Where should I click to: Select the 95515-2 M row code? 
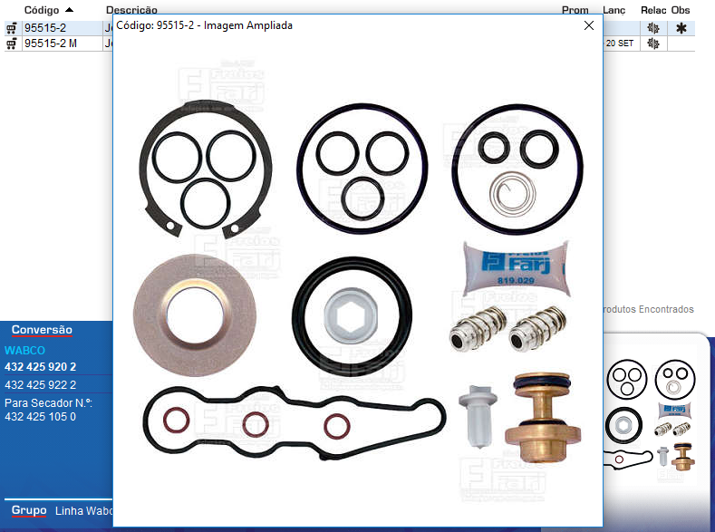pos(50,43)
